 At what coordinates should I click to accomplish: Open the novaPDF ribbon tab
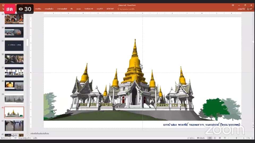100,9
